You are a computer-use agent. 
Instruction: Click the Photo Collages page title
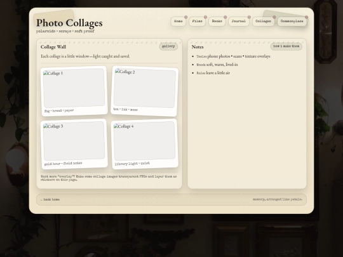click(x=69, y=23)
